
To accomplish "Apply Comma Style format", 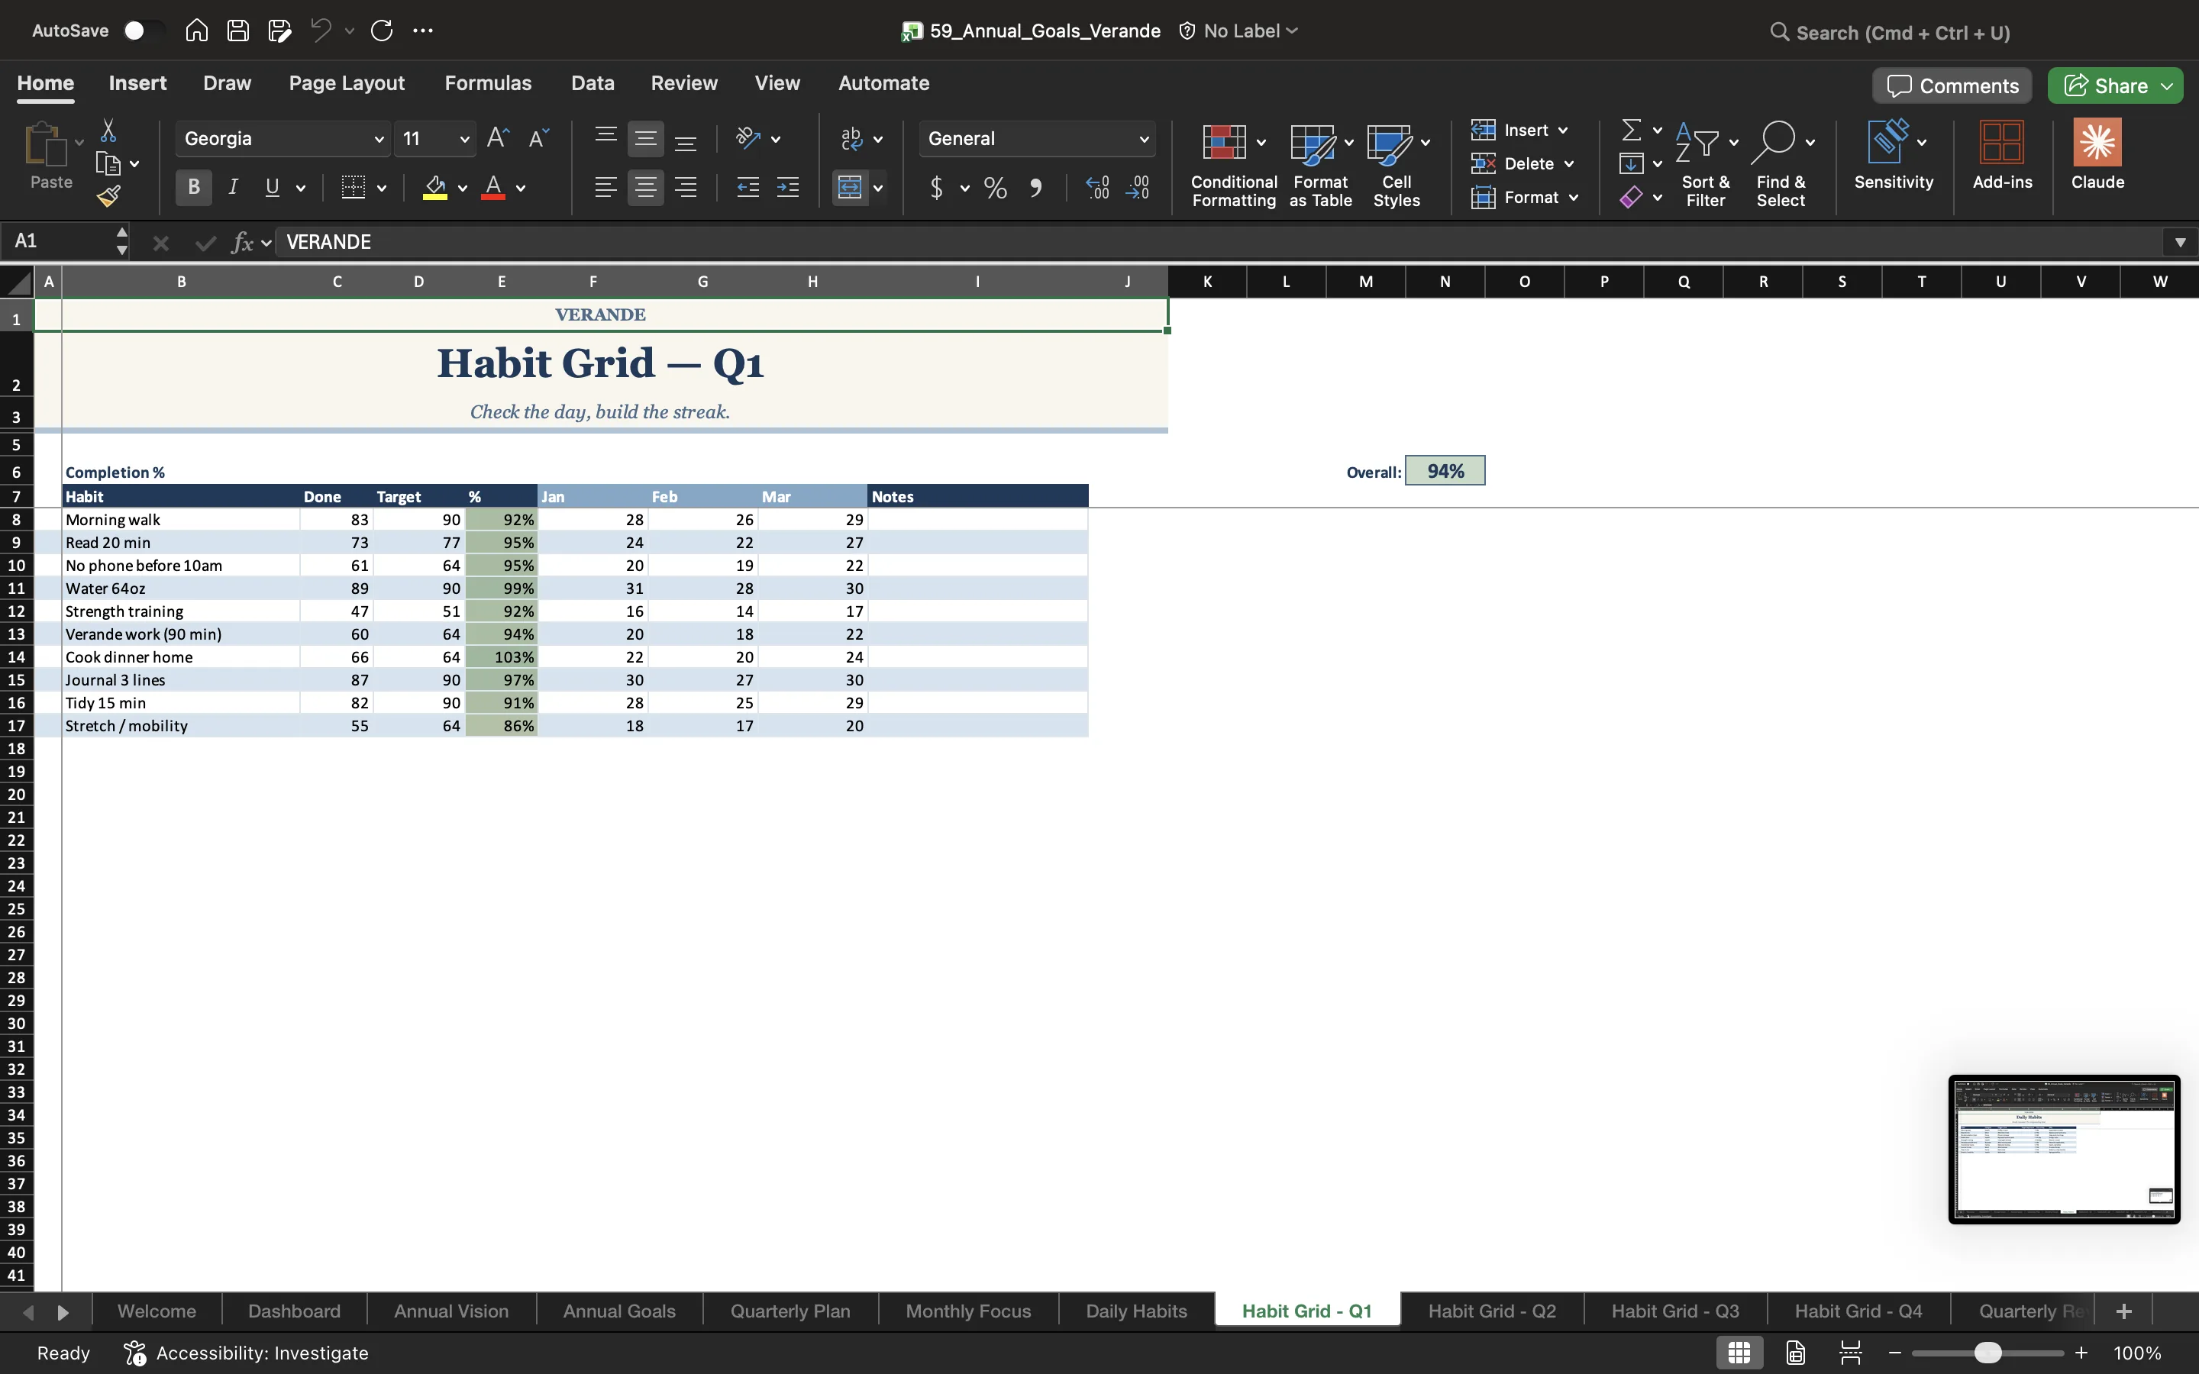I will 1036,188.
